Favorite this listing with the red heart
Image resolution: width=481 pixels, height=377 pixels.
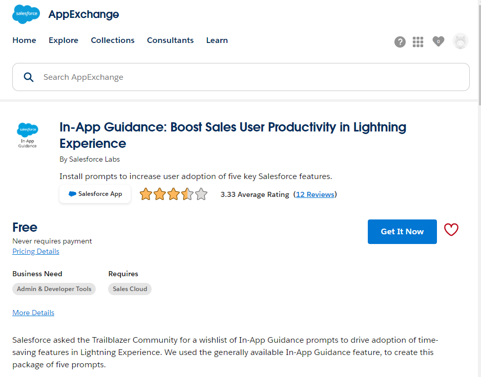(x=451, y=230)
